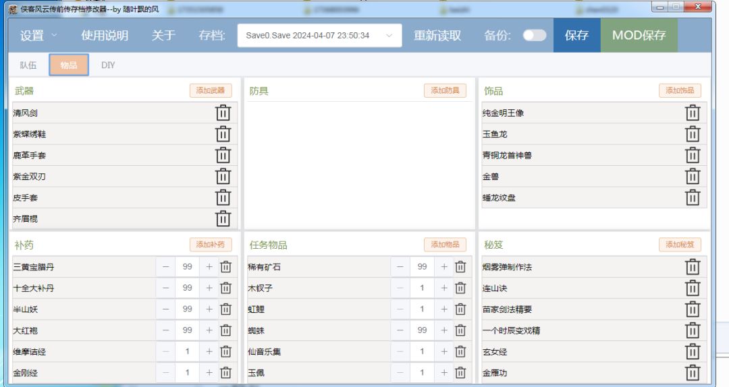Delete the 苗家剑法精要 manual
729x387 pixels.
pyautogui.click(x=693, y=309)
